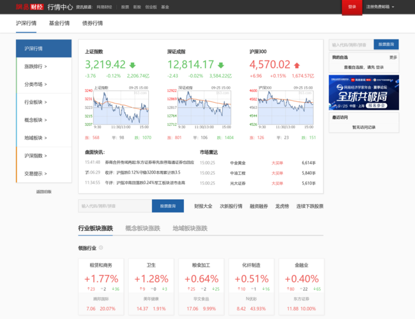Click 光大证券 in 市场雷达

[x=238, y=183]
